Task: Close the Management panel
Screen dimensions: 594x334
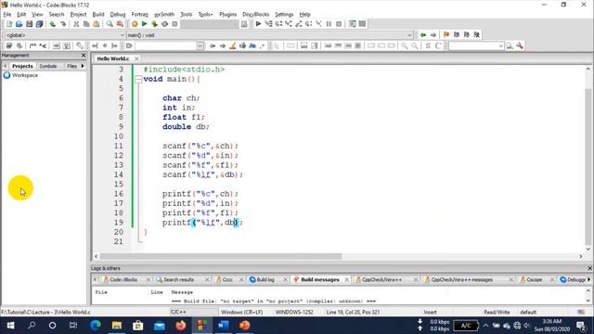Action: (84, 56)
